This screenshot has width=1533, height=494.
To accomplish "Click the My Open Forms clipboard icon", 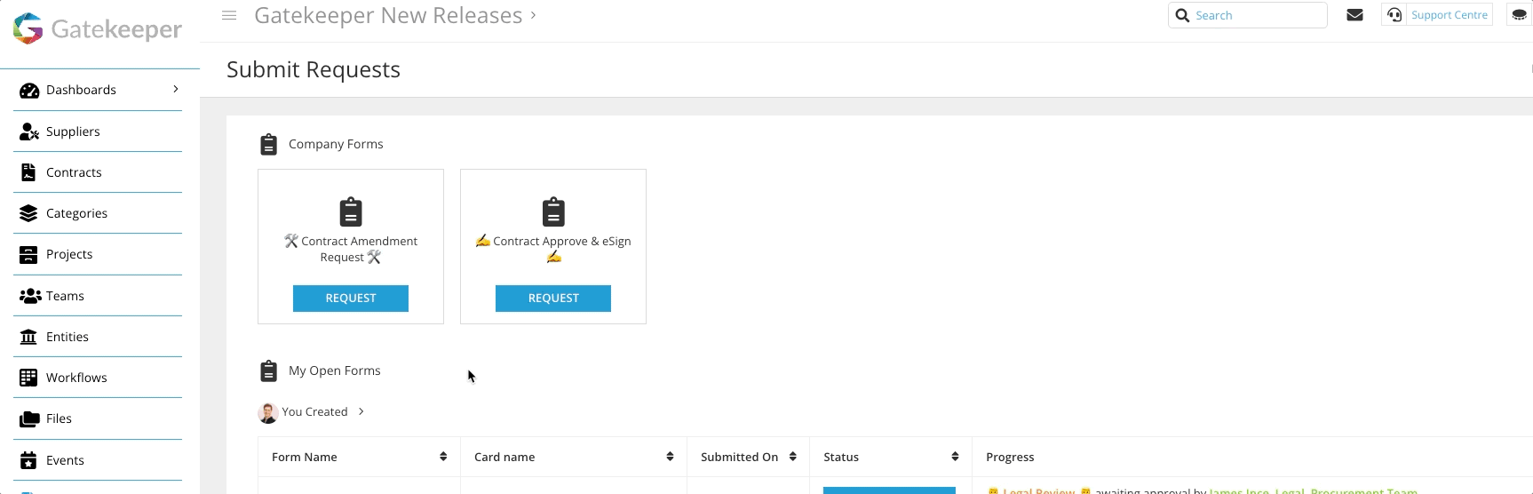I will coord(268,370).
